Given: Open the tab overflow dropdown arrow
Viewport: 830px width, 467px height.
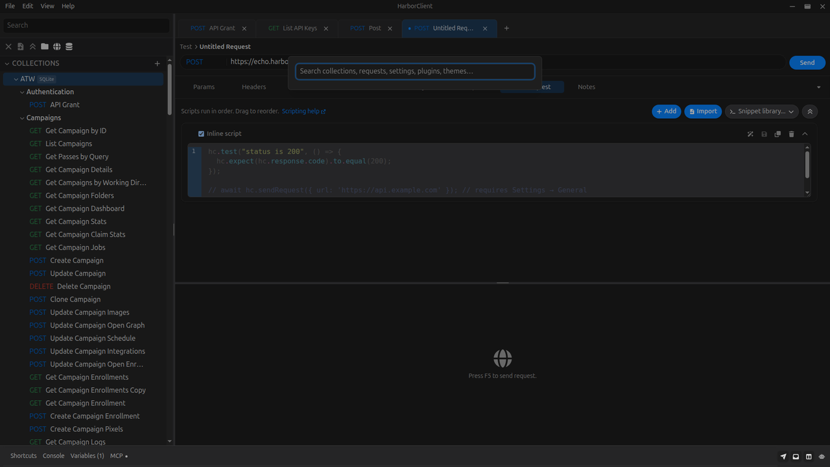Looking at the screenshot, I should click(818, 87).
